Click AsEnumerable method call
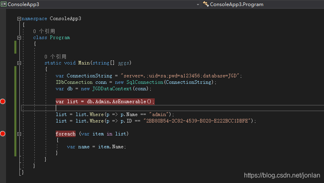324x183 pixels. (129, 102)
